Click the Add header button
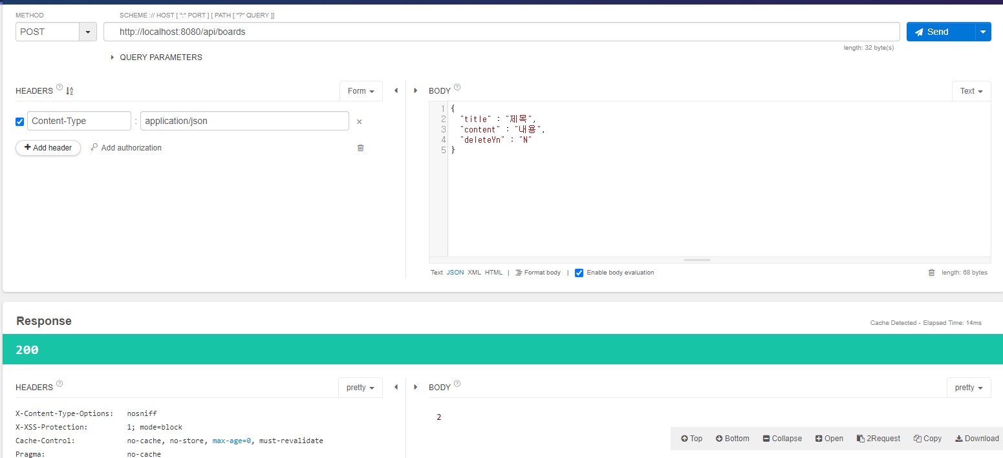The image size is (1003, 458). pyautogui.click(x=48, y=148)
